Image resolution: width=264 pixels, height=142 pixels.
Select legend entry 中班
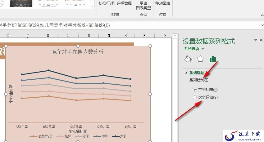pyautogui.click(x=101, y=136)
